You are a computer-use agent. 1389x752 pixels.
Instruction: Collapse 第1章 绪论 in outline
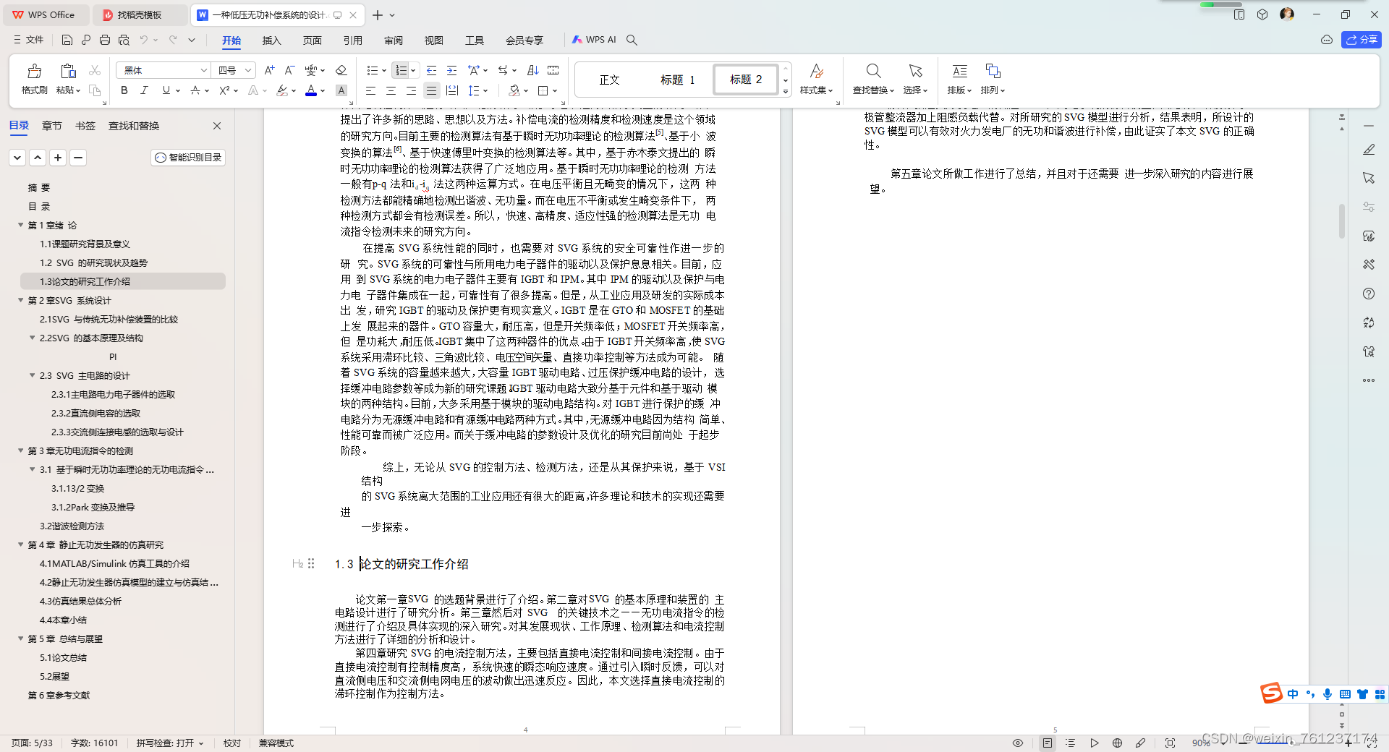point(20,225)
